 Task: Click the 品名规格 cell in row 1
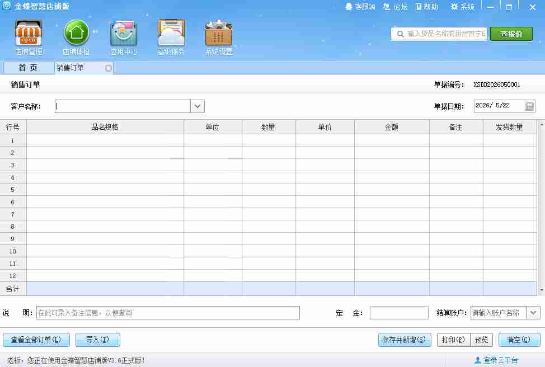[x=105, y=140]
